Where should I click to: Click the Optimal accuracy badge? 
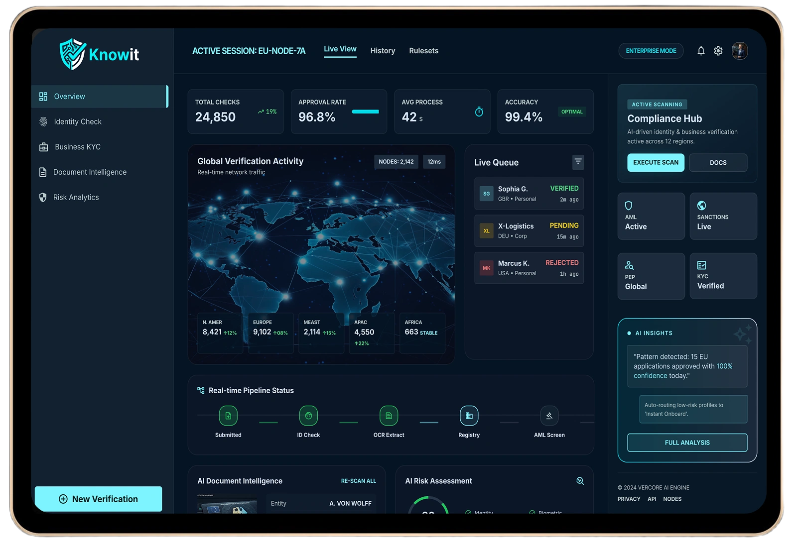(572, 112)
